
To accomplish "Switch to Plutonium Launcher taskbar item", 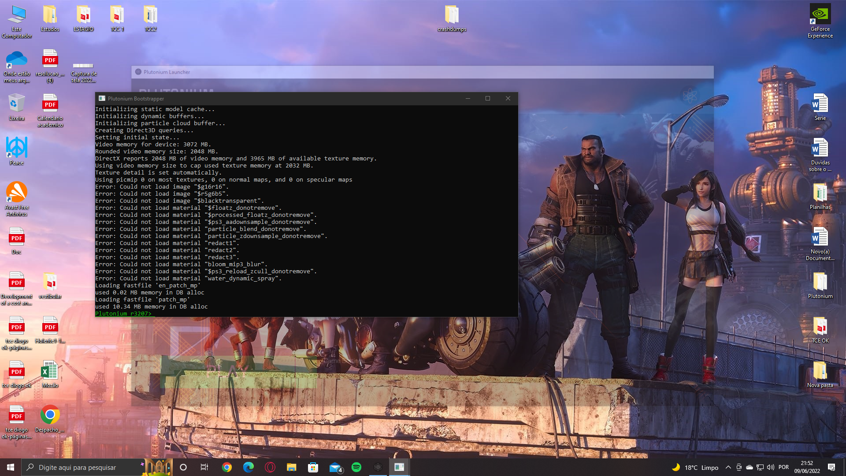I will pyautogui.click(x=378, y=467).
